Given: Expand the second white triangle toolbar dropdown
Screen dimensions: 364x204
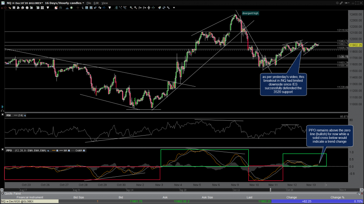Looking at the screenshot, I should (x=110, y=8).
